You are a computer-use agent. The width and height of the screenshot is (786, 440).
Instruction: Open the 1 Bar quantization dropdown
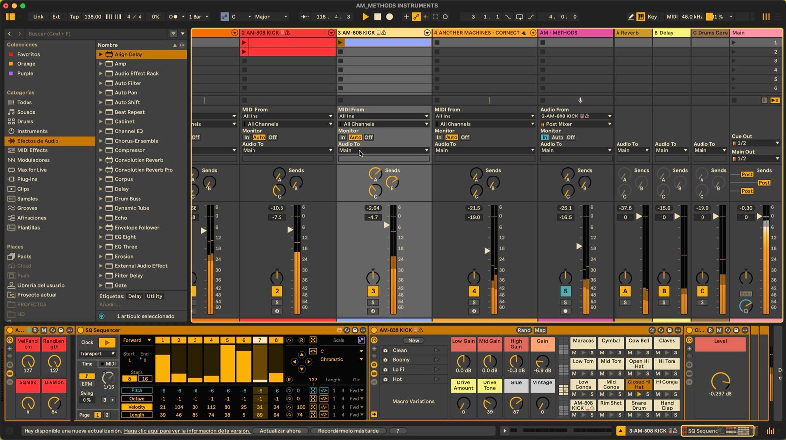coord(198,17)
